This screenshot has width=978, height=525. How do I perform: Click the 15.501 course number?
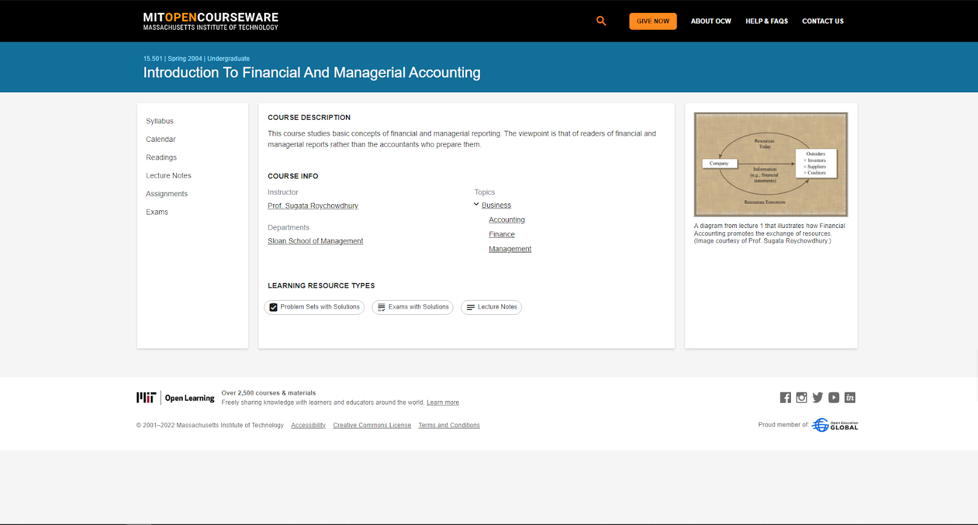coord(153,59)
